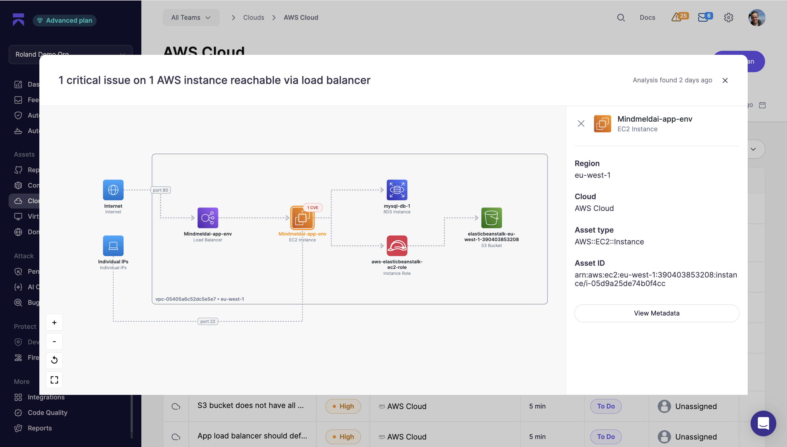Open the 1 CVE badge on EC2 node
Screen dimensions: 787x447
313,207
